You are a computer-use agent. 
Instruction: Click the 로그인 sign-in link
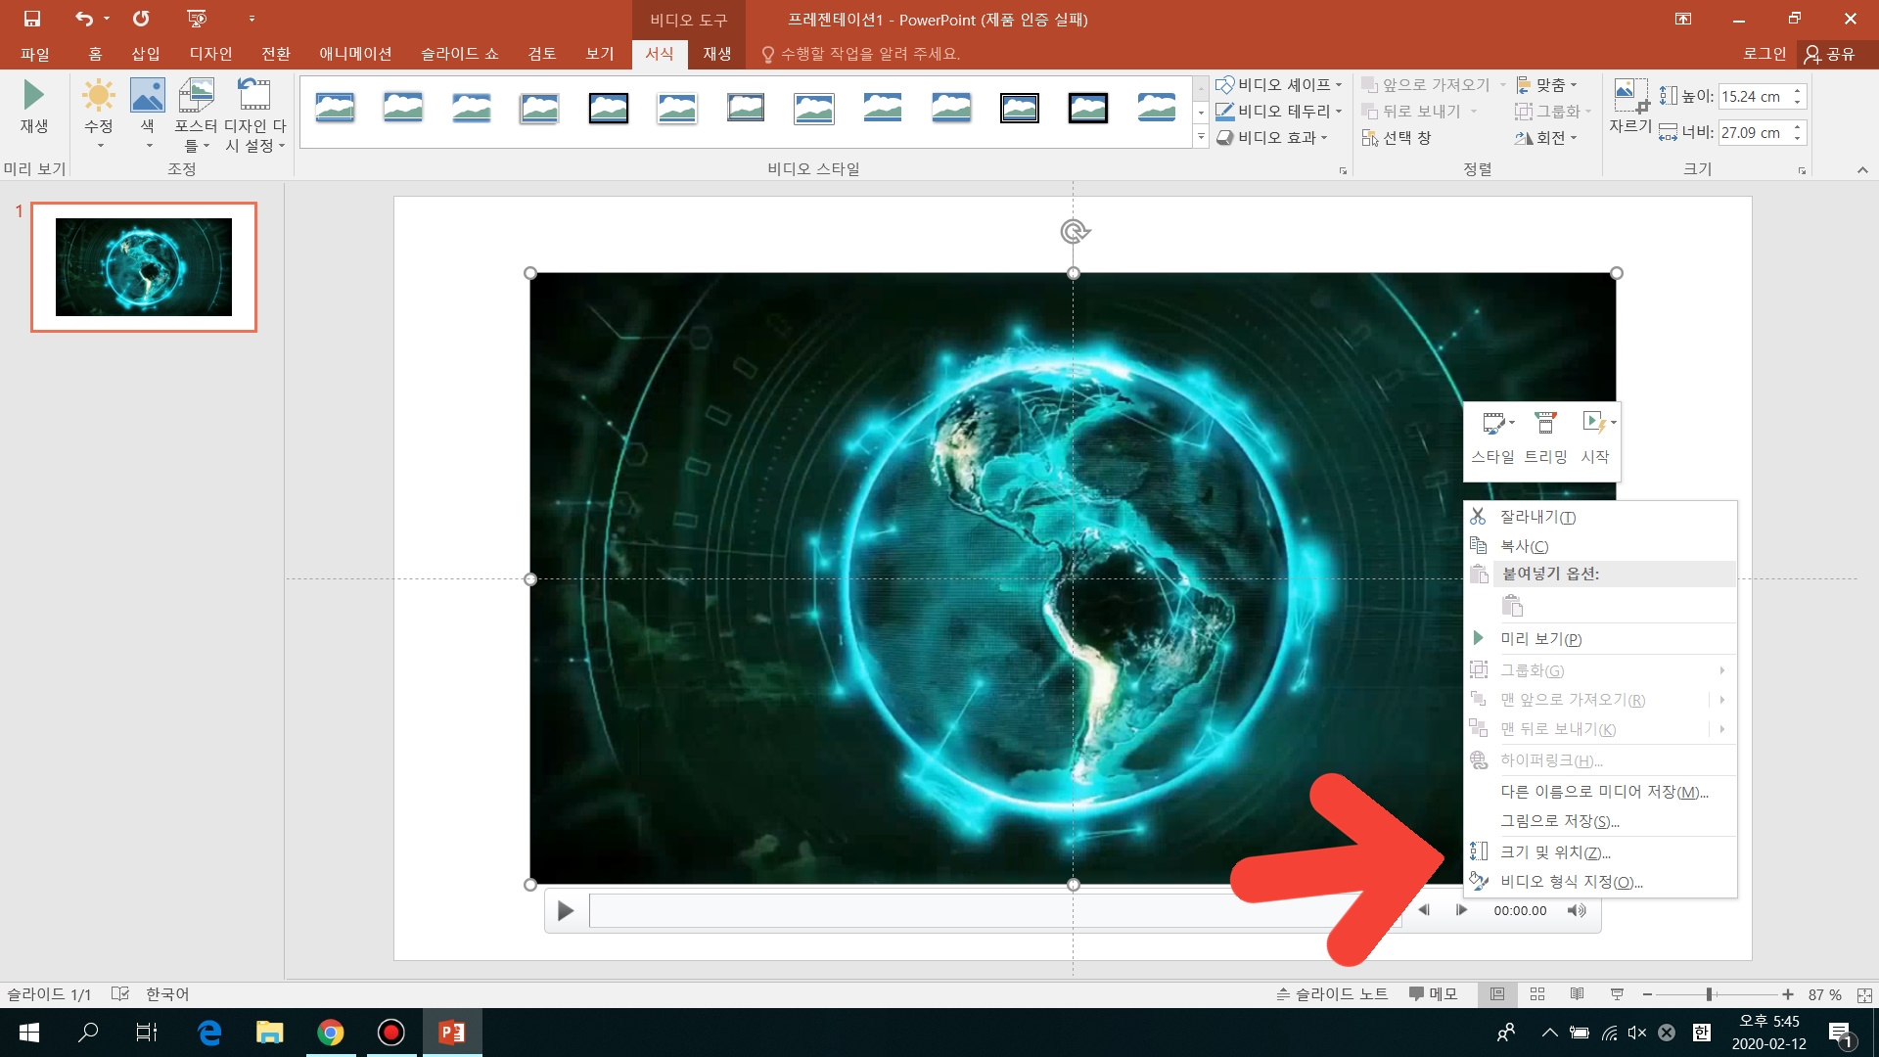coord(1764,54)
